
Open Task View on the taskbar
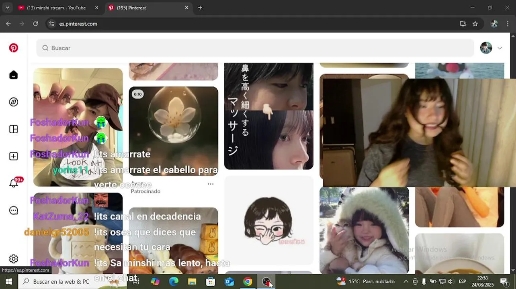(136, 282)
